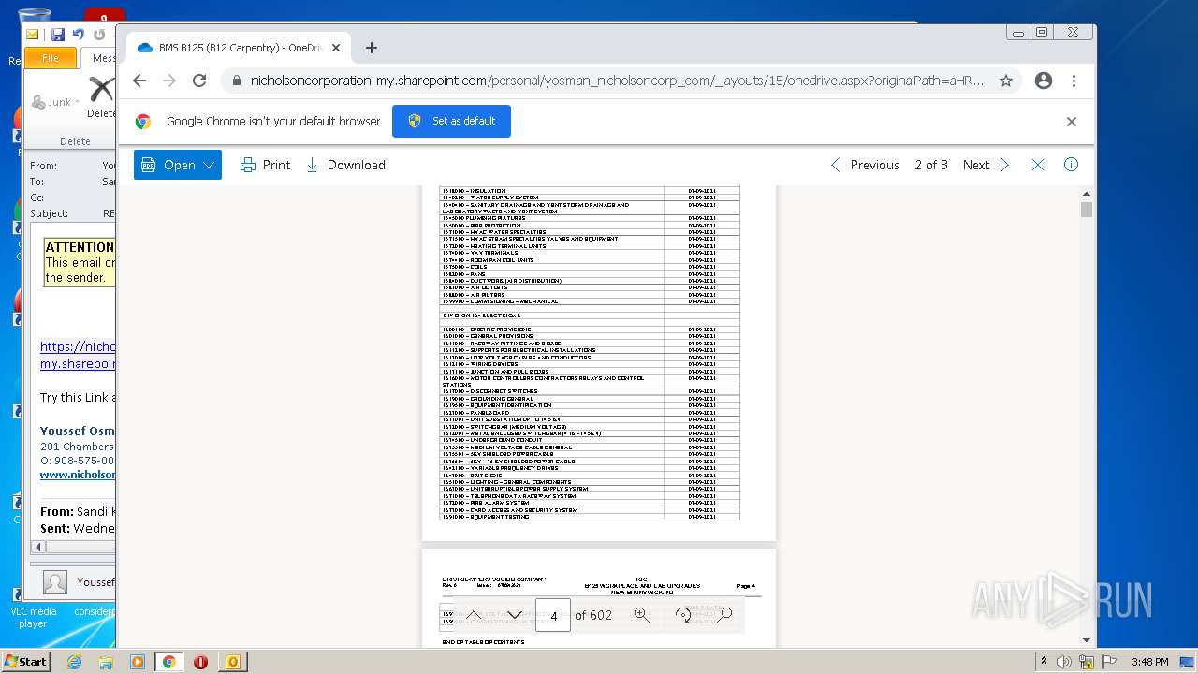Open media player from taskbar
The width and height of the screenshot is (1198, 674).
138,662
